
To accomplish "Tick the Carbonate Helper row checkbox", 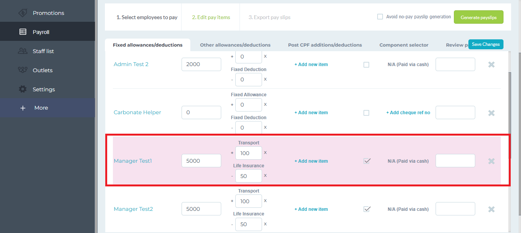I will [366, 113].
